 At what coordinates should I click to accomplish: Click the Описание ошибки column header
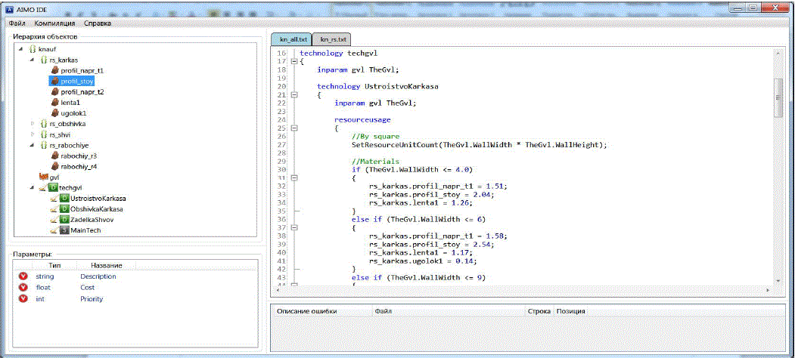tap(306, 311)
